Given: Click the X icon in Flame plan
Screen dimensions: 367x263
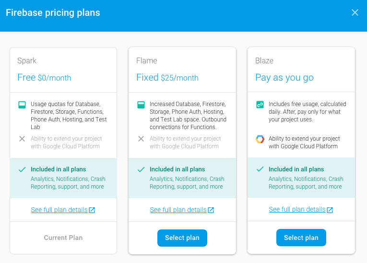Looking at the screenshot, I should [x=141, y=139].
